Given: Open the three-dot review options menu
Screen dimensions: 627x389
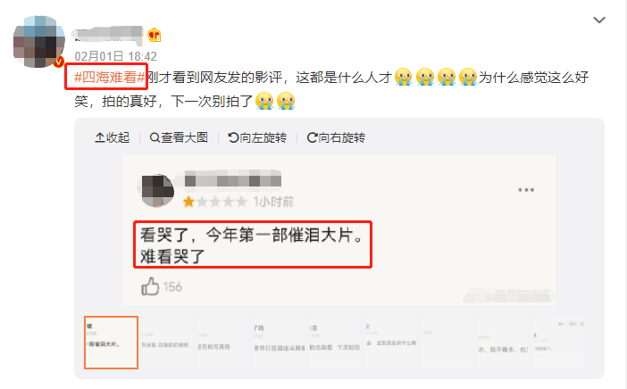Looking at the screenshot, I should coord(526,190).
